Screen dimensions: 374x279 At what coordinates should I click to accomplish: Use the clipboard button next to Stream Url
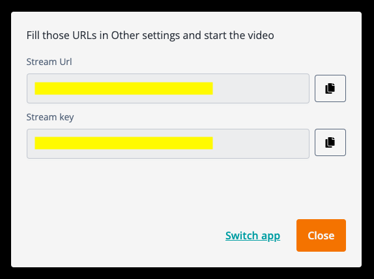coord(330,88)
